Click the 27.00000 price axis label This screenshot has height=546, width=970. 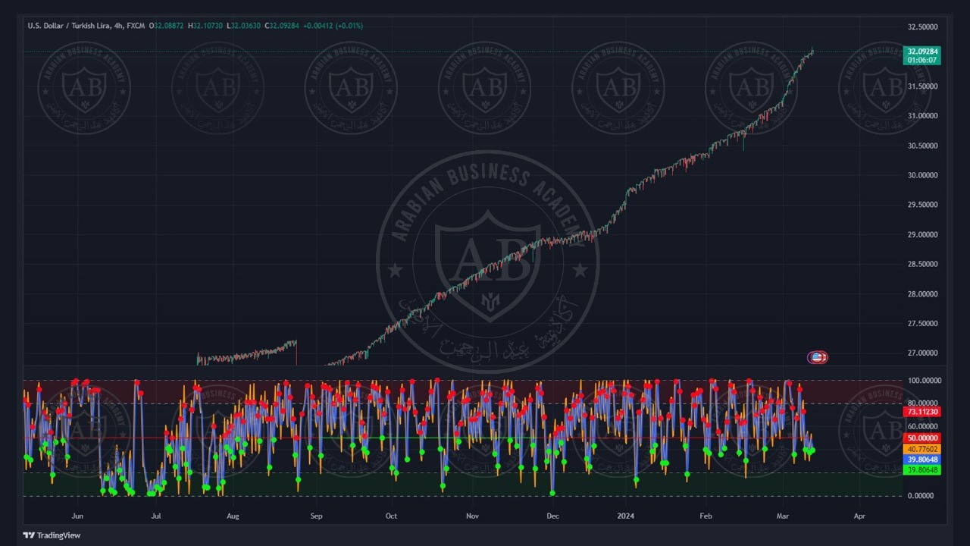point(922,353)
